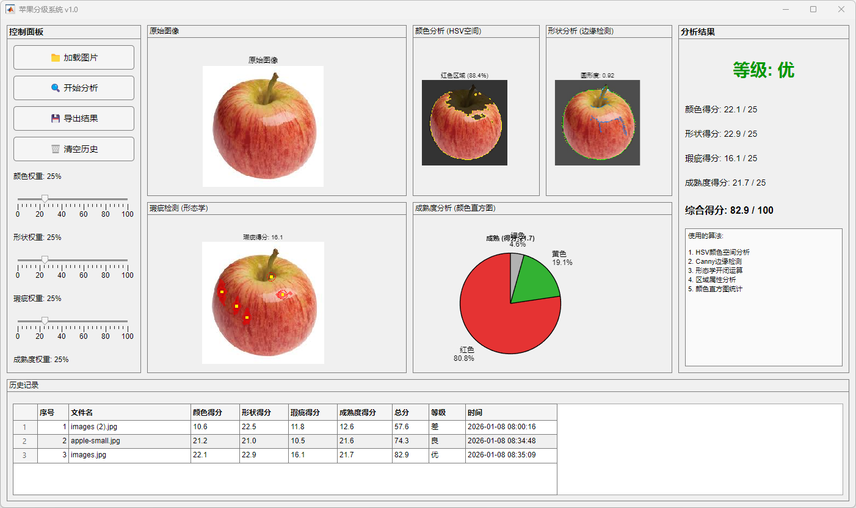The height and width of the screenshot is (508, 856).
Task: Click the 总分 column header
Action: [410, 413]
